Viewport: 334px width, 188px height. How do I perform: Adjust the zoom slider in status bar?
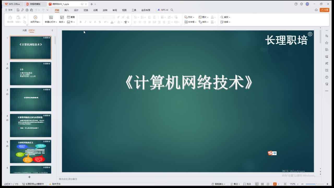pos(315,184)
